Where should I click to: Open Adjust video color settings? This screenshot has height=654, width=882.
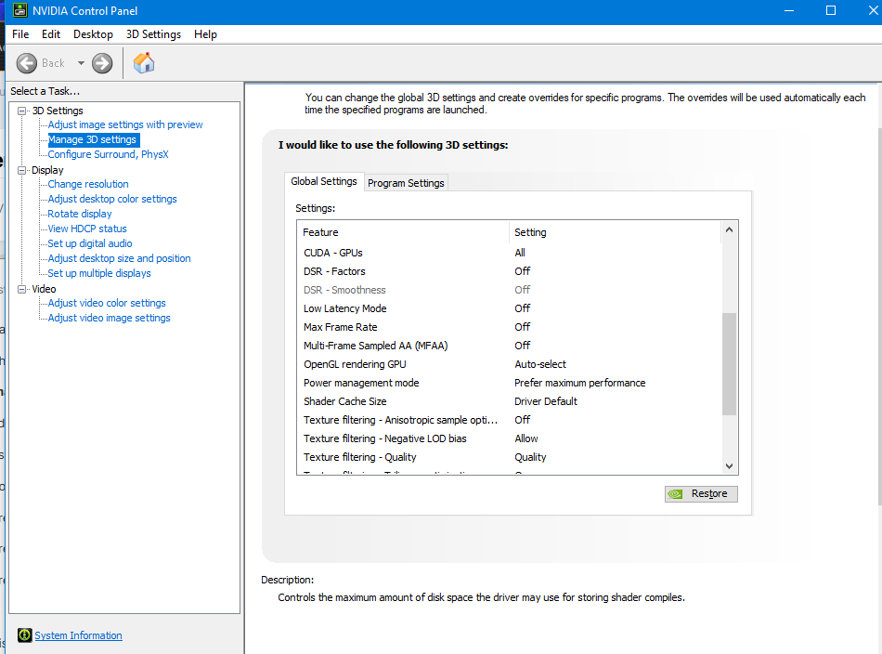click(107, 303)
